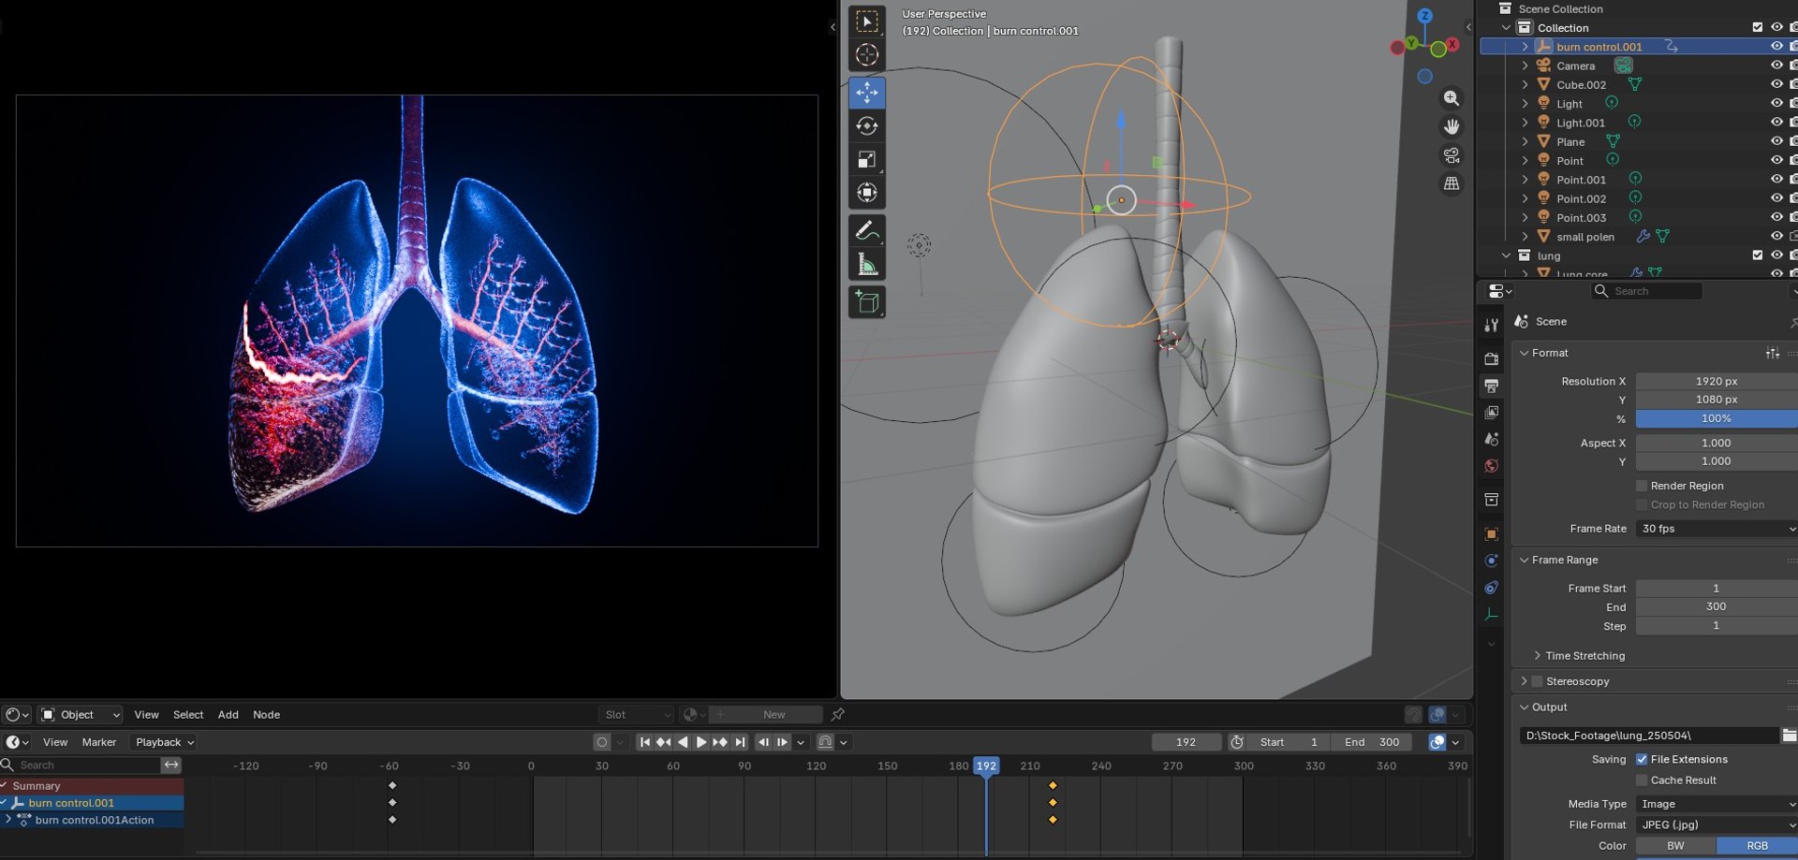This screenshot has height=860, width=1798.
Task: Hide burn control.001 in viewport
Action: [x=1776, y=47]
